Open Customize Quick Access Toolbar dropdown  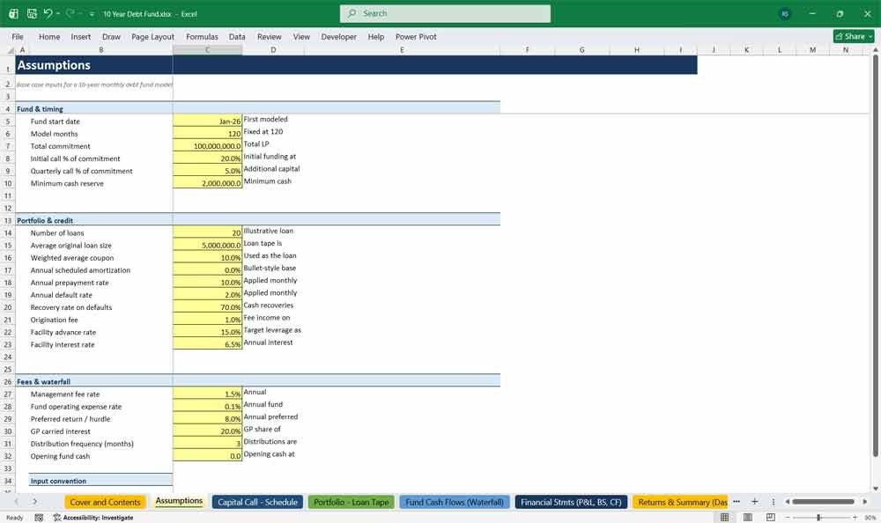pyautogui.click(x=92, y=14)
